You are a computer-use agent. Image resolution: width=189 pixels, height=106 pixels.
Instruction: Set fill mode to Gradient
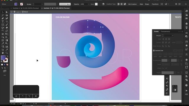click(x=5, y=65)
